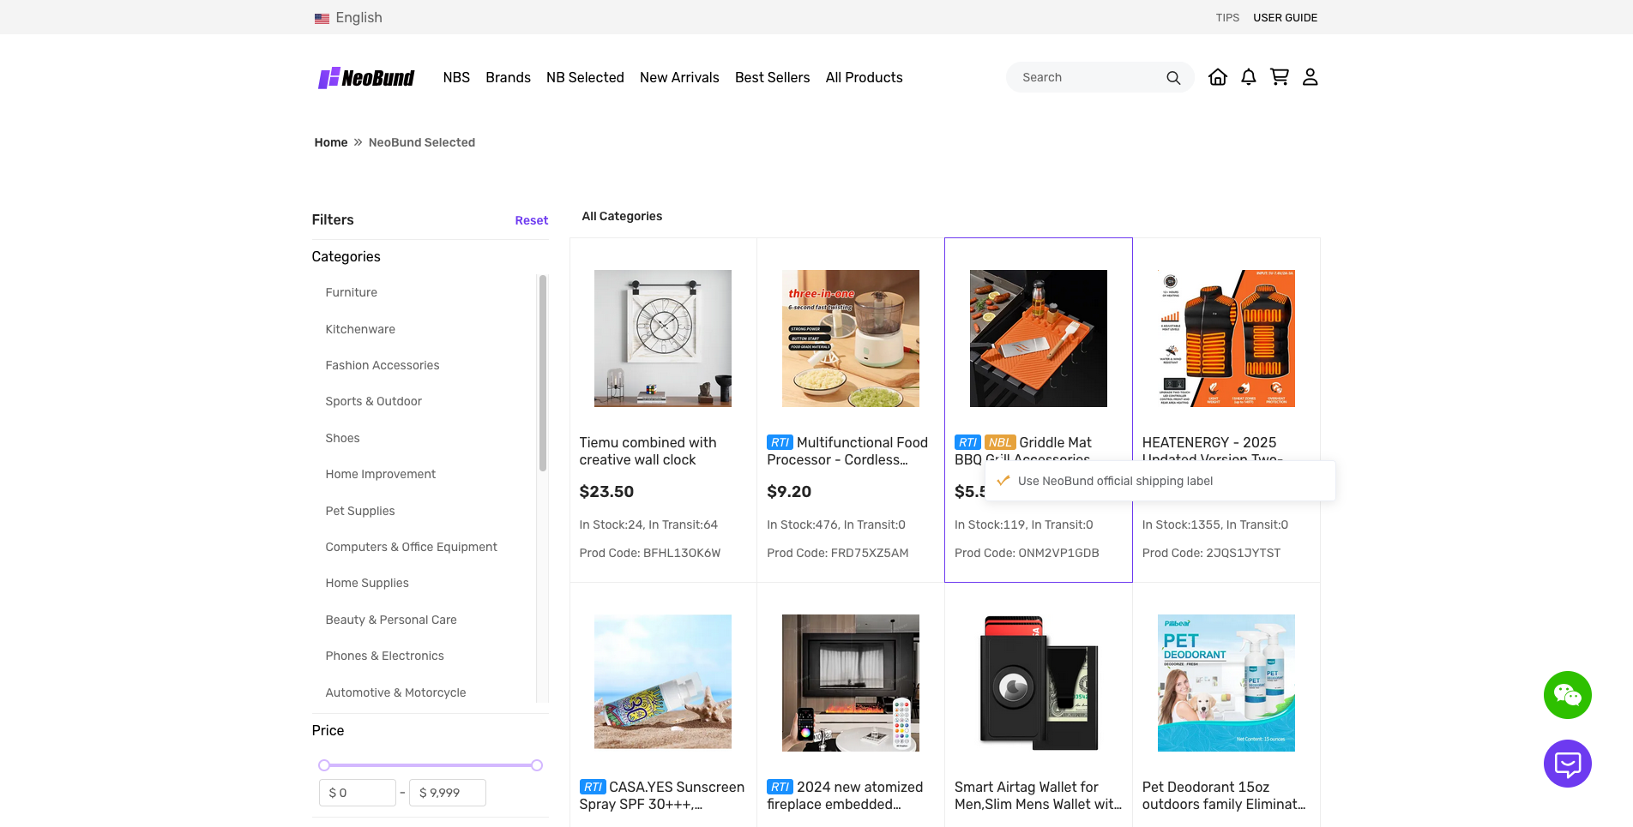Click price $9.20 of food processor
Viewport: 1633px width, 827px height.
(789, 492)
